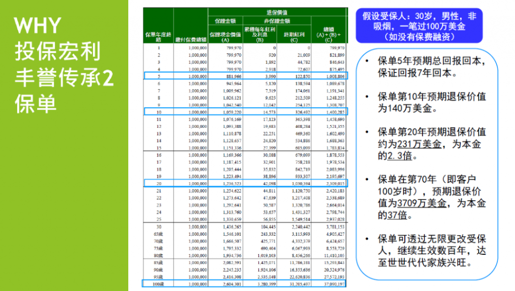The height and width of the screenshot is (291, 515).
Task: Click the '總額 (A)+(B)+(C)' header cell
Action: tap(328, 34)
